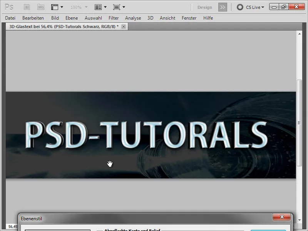Open the Auswahl menu
Screen dimensions: 308x231
[93, 18]
